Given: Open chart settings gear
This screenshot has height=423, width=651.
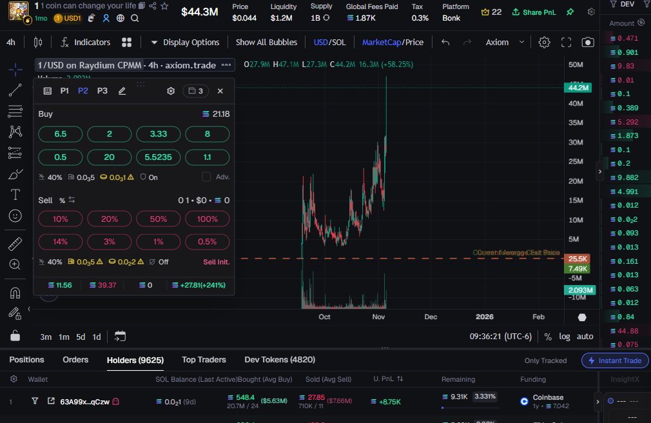Looking at the screenshot, I should (544, 43).
